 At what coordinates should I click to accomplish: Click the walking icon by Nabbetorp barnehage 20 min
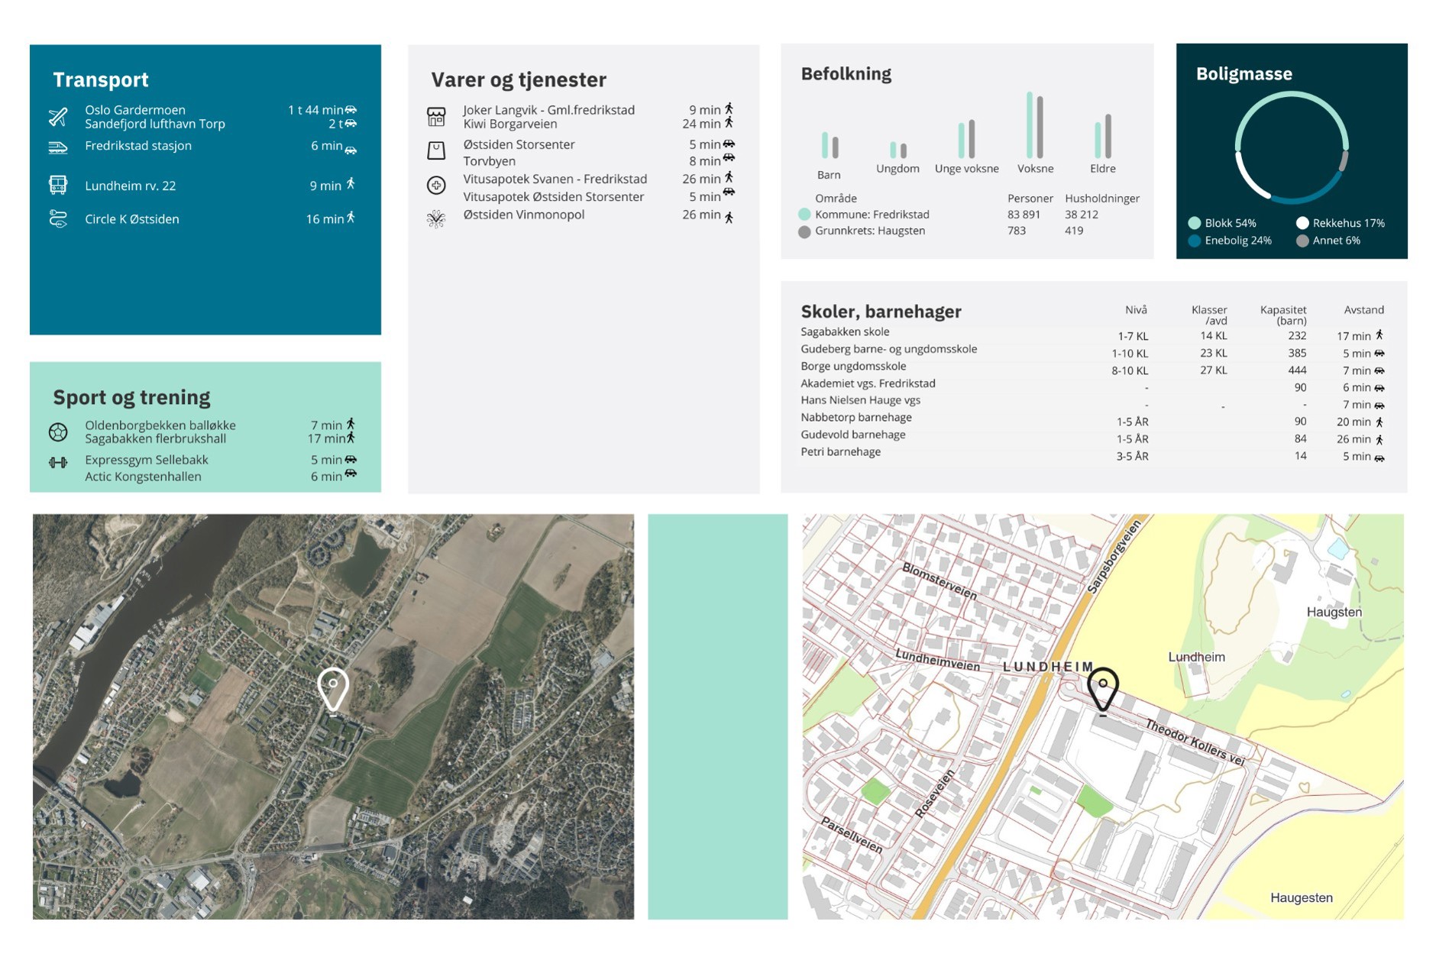click(1379, 422)
